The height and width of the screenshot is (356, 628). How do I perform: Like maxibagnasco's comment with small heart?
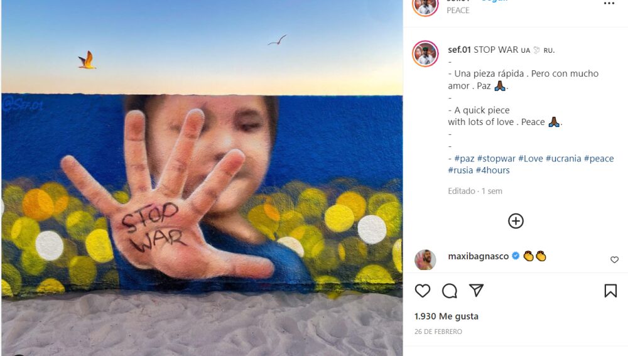point(614,260)
